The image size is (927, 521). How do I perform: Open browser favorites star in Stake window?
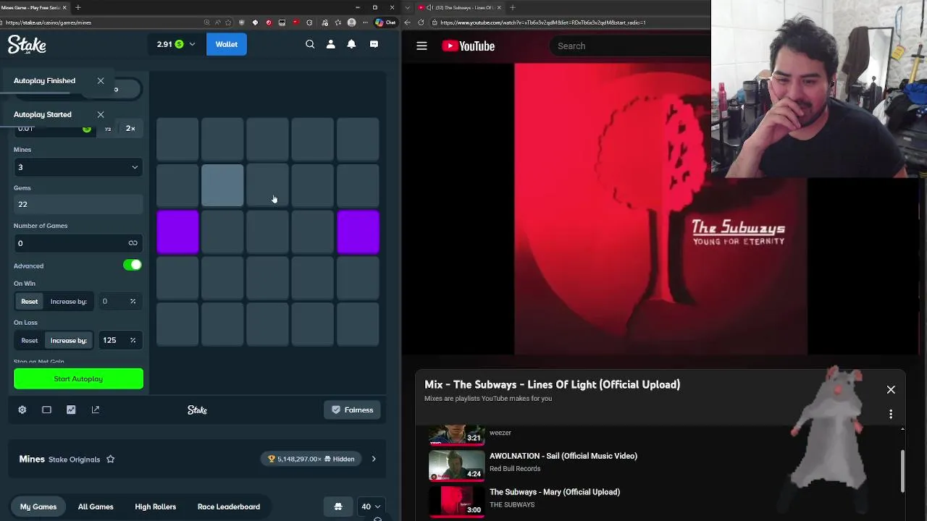tap(228, 22)
